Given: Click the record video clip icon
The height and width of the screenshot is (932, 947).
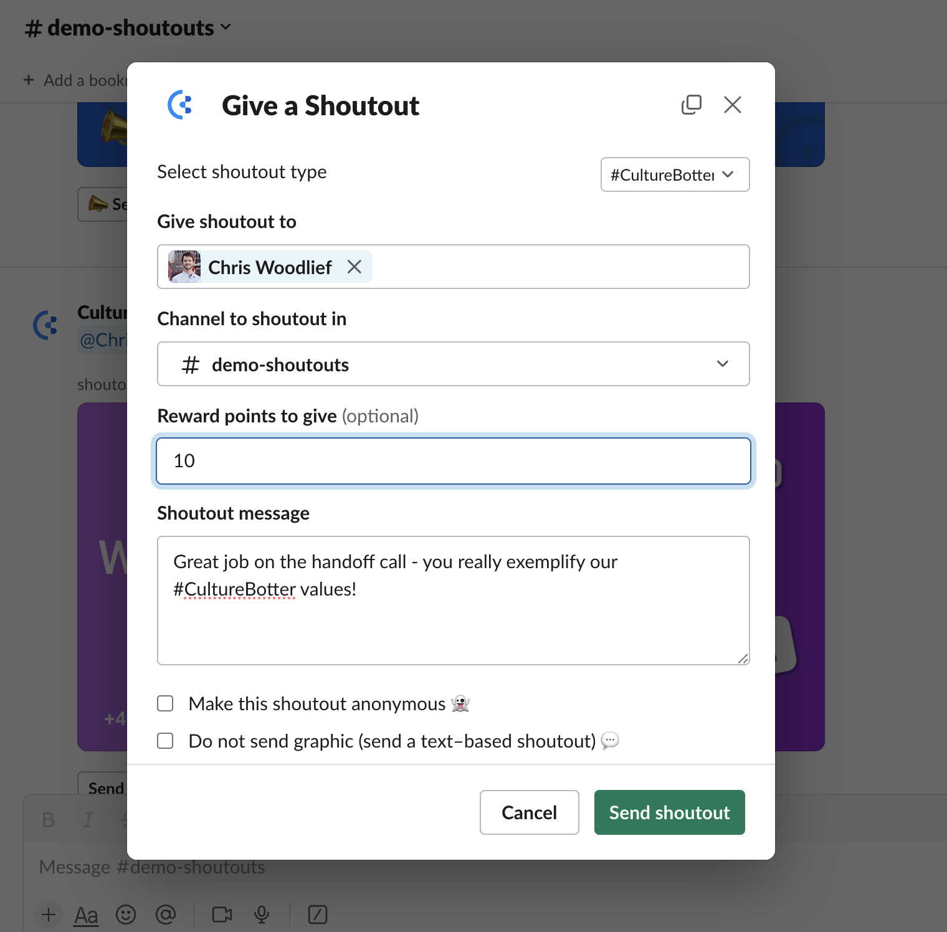Looking at the screenshot, I should (x=222, y=915).
